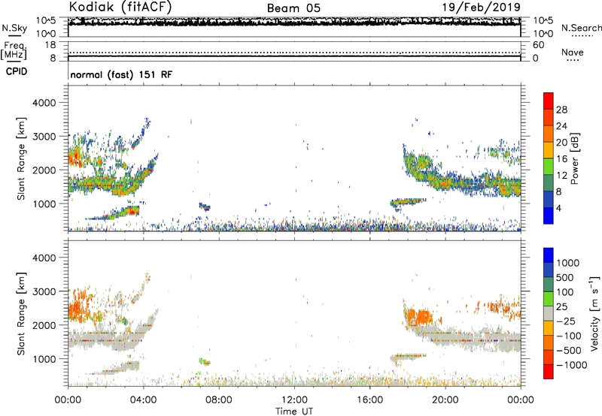The width and height of the screenshot is (602, 416).
Task: Click the "1000" tick on Velocity colorbar
Action: point(568,263)
